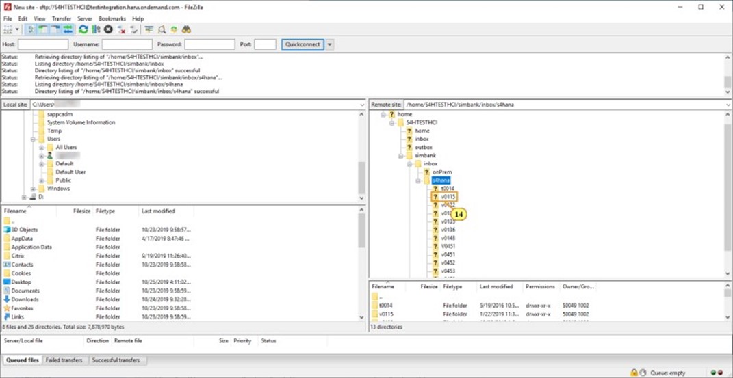Toggle the transfer queue display

[68, 29]
